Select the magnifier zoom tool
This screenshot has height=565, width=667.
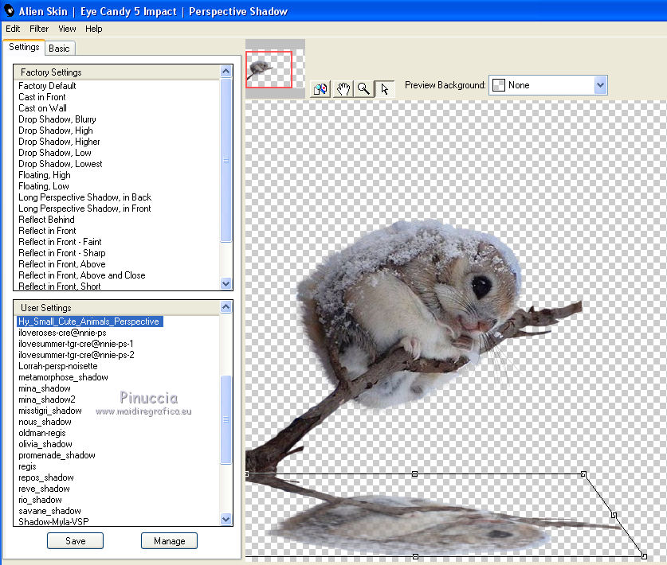pyautogui.click(x=363, y=89)
